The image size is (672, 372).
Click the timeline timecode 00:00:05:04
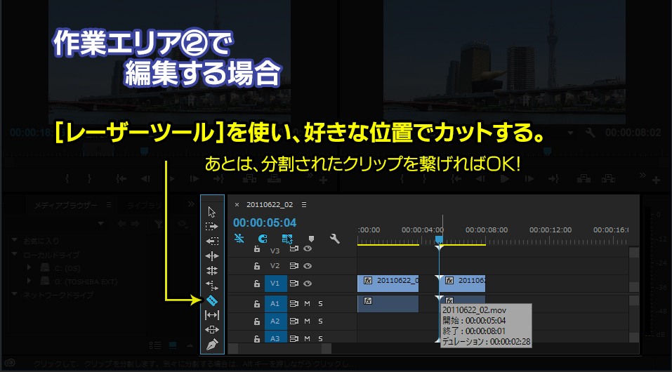(x=265, y=223)
